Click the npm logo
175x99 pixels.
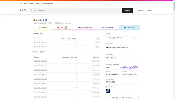pyautogui.click(x=23, y=10)
